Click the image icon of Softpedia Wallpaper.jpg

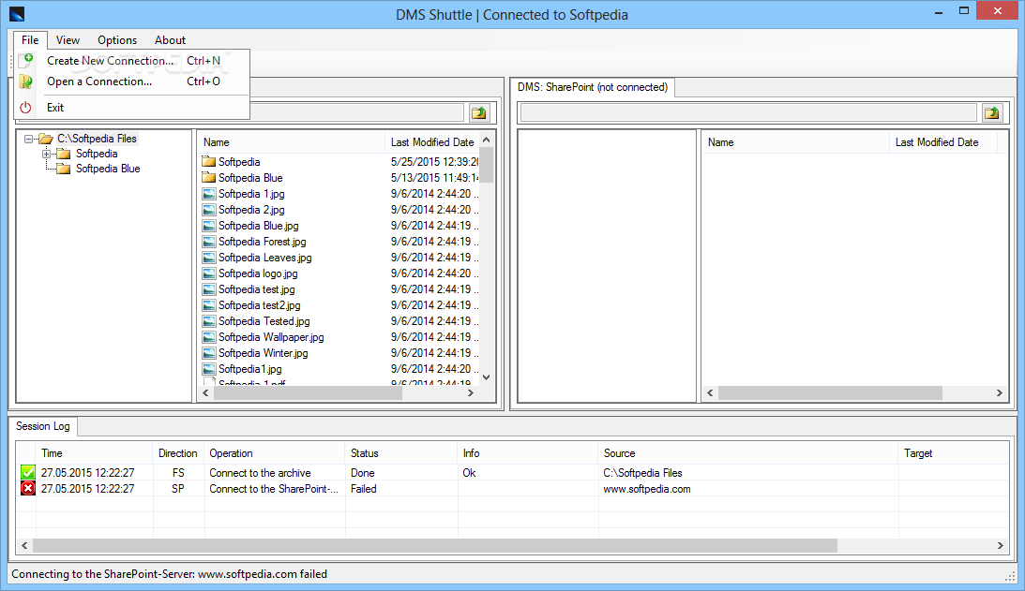(x=208, y=337)
